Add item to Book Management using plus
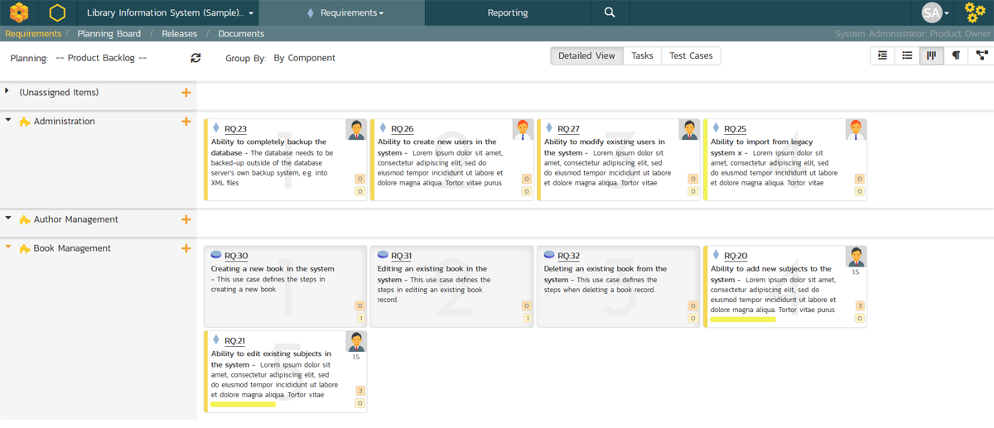994x428 pixels. 186,248
